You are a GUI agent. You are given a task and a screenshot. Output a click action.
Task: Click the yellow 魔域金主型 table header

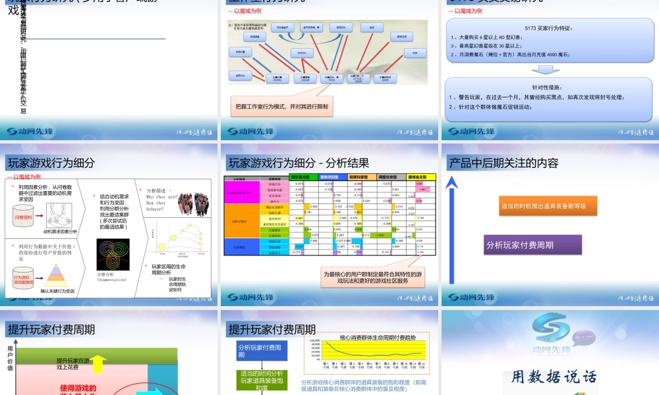click(420, 177)
